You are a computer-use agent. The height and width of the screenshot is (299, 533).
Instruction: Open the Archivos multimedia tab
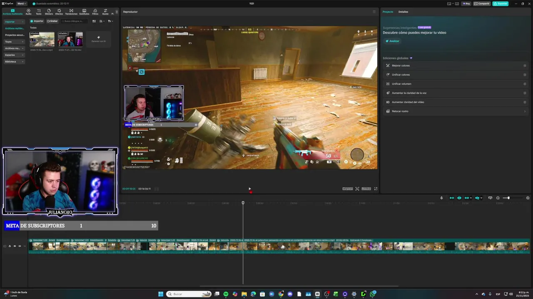coord(12,12)
